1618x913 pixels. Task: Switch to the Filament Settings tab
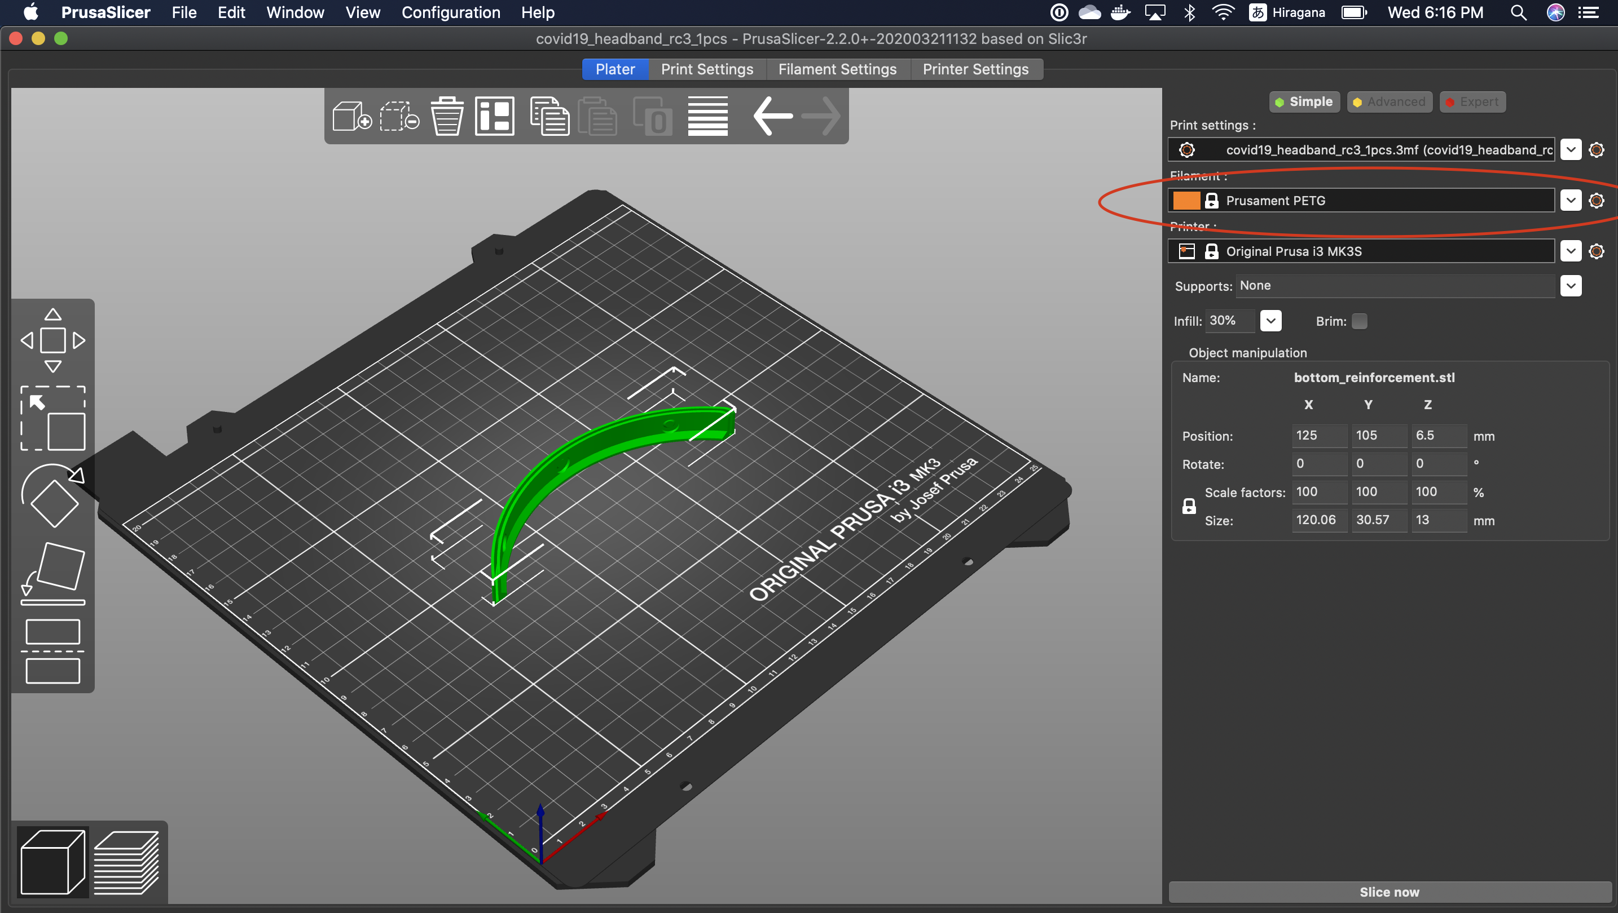pos(837,69)
